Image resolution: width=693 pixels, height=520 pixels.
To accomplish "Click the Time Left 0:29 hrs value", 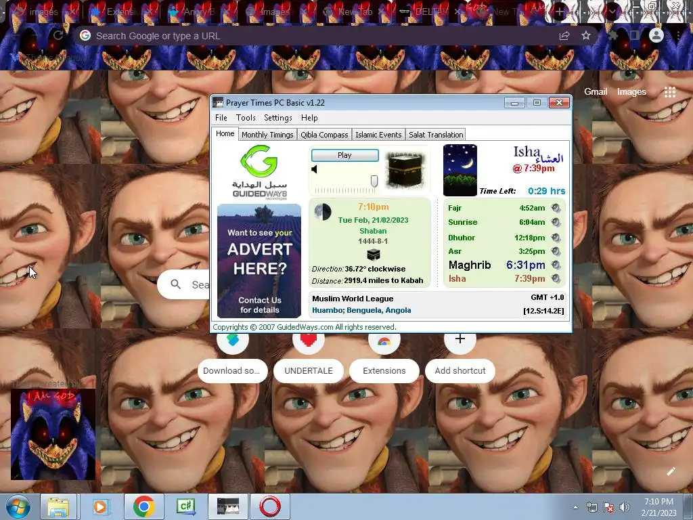I will [547, 191].
